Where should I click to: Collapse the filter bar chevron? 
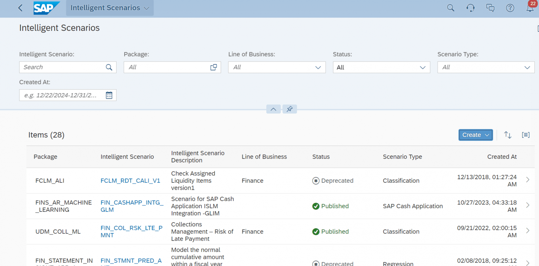[x=273, y=109]
